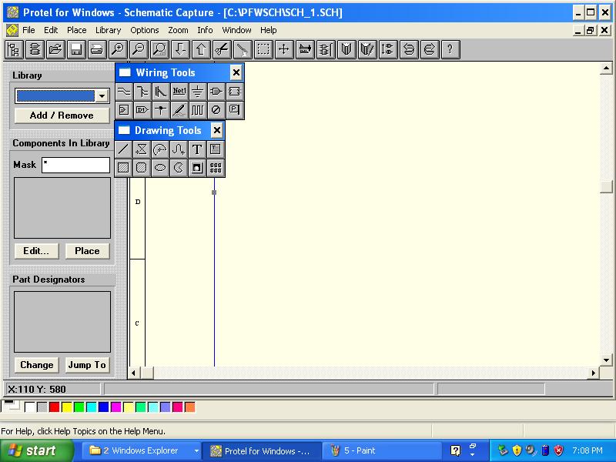Select the sheet entry tool in Wiring Tools
616x462 pixels.
[124, 110]
